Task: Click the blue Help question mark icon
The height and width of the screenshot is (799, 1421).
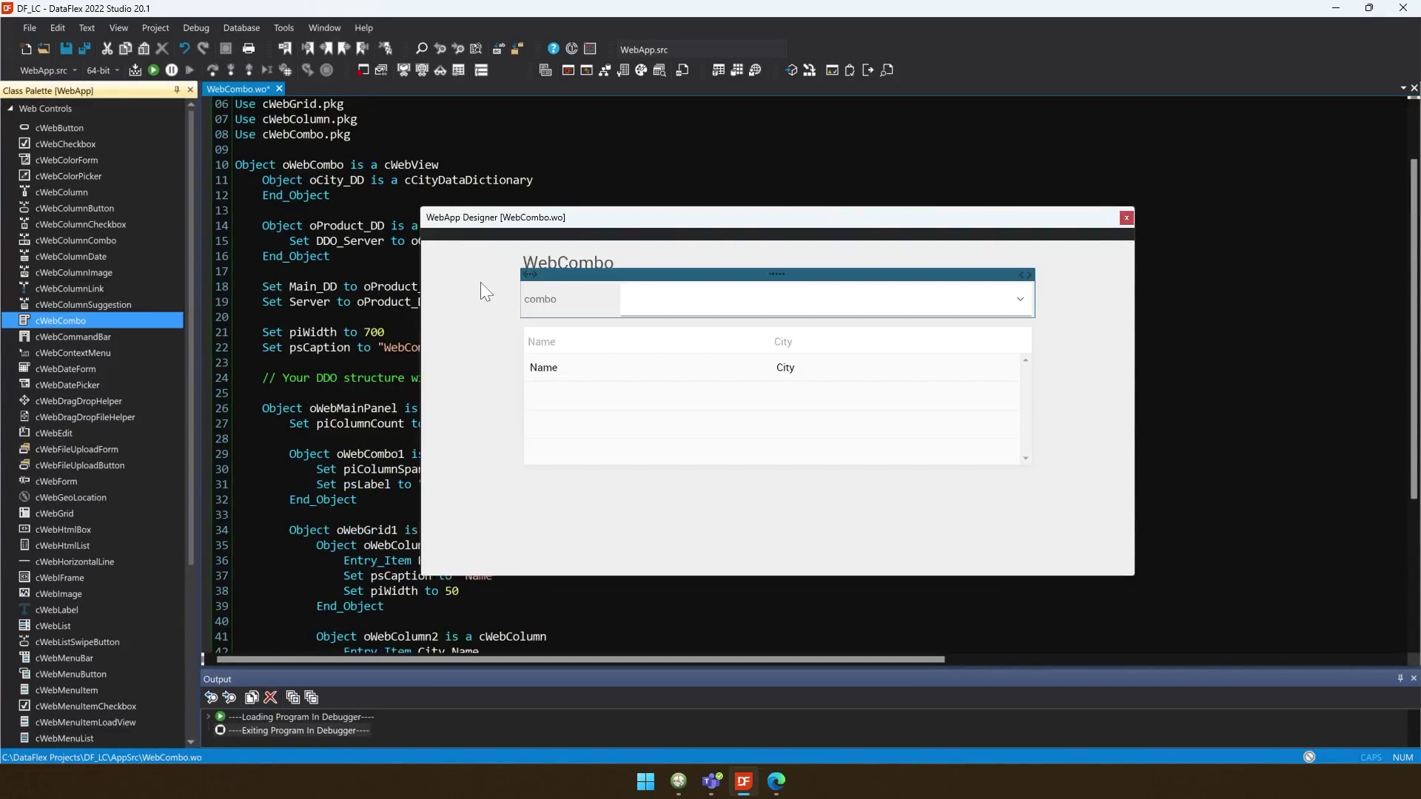Action: pos(554,49)
